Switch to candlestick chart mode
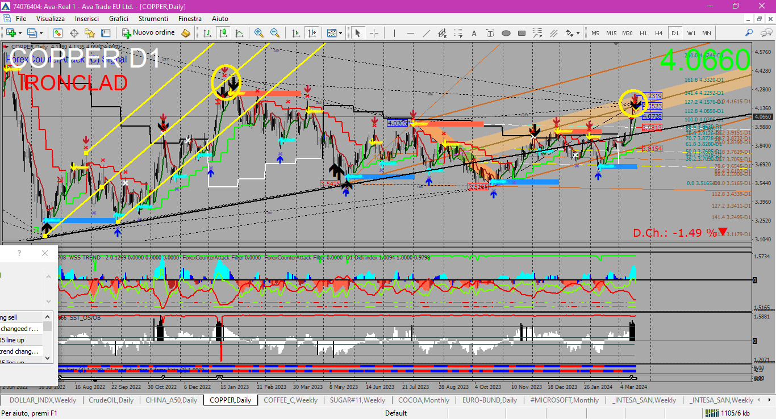 [x=223, y=33]
